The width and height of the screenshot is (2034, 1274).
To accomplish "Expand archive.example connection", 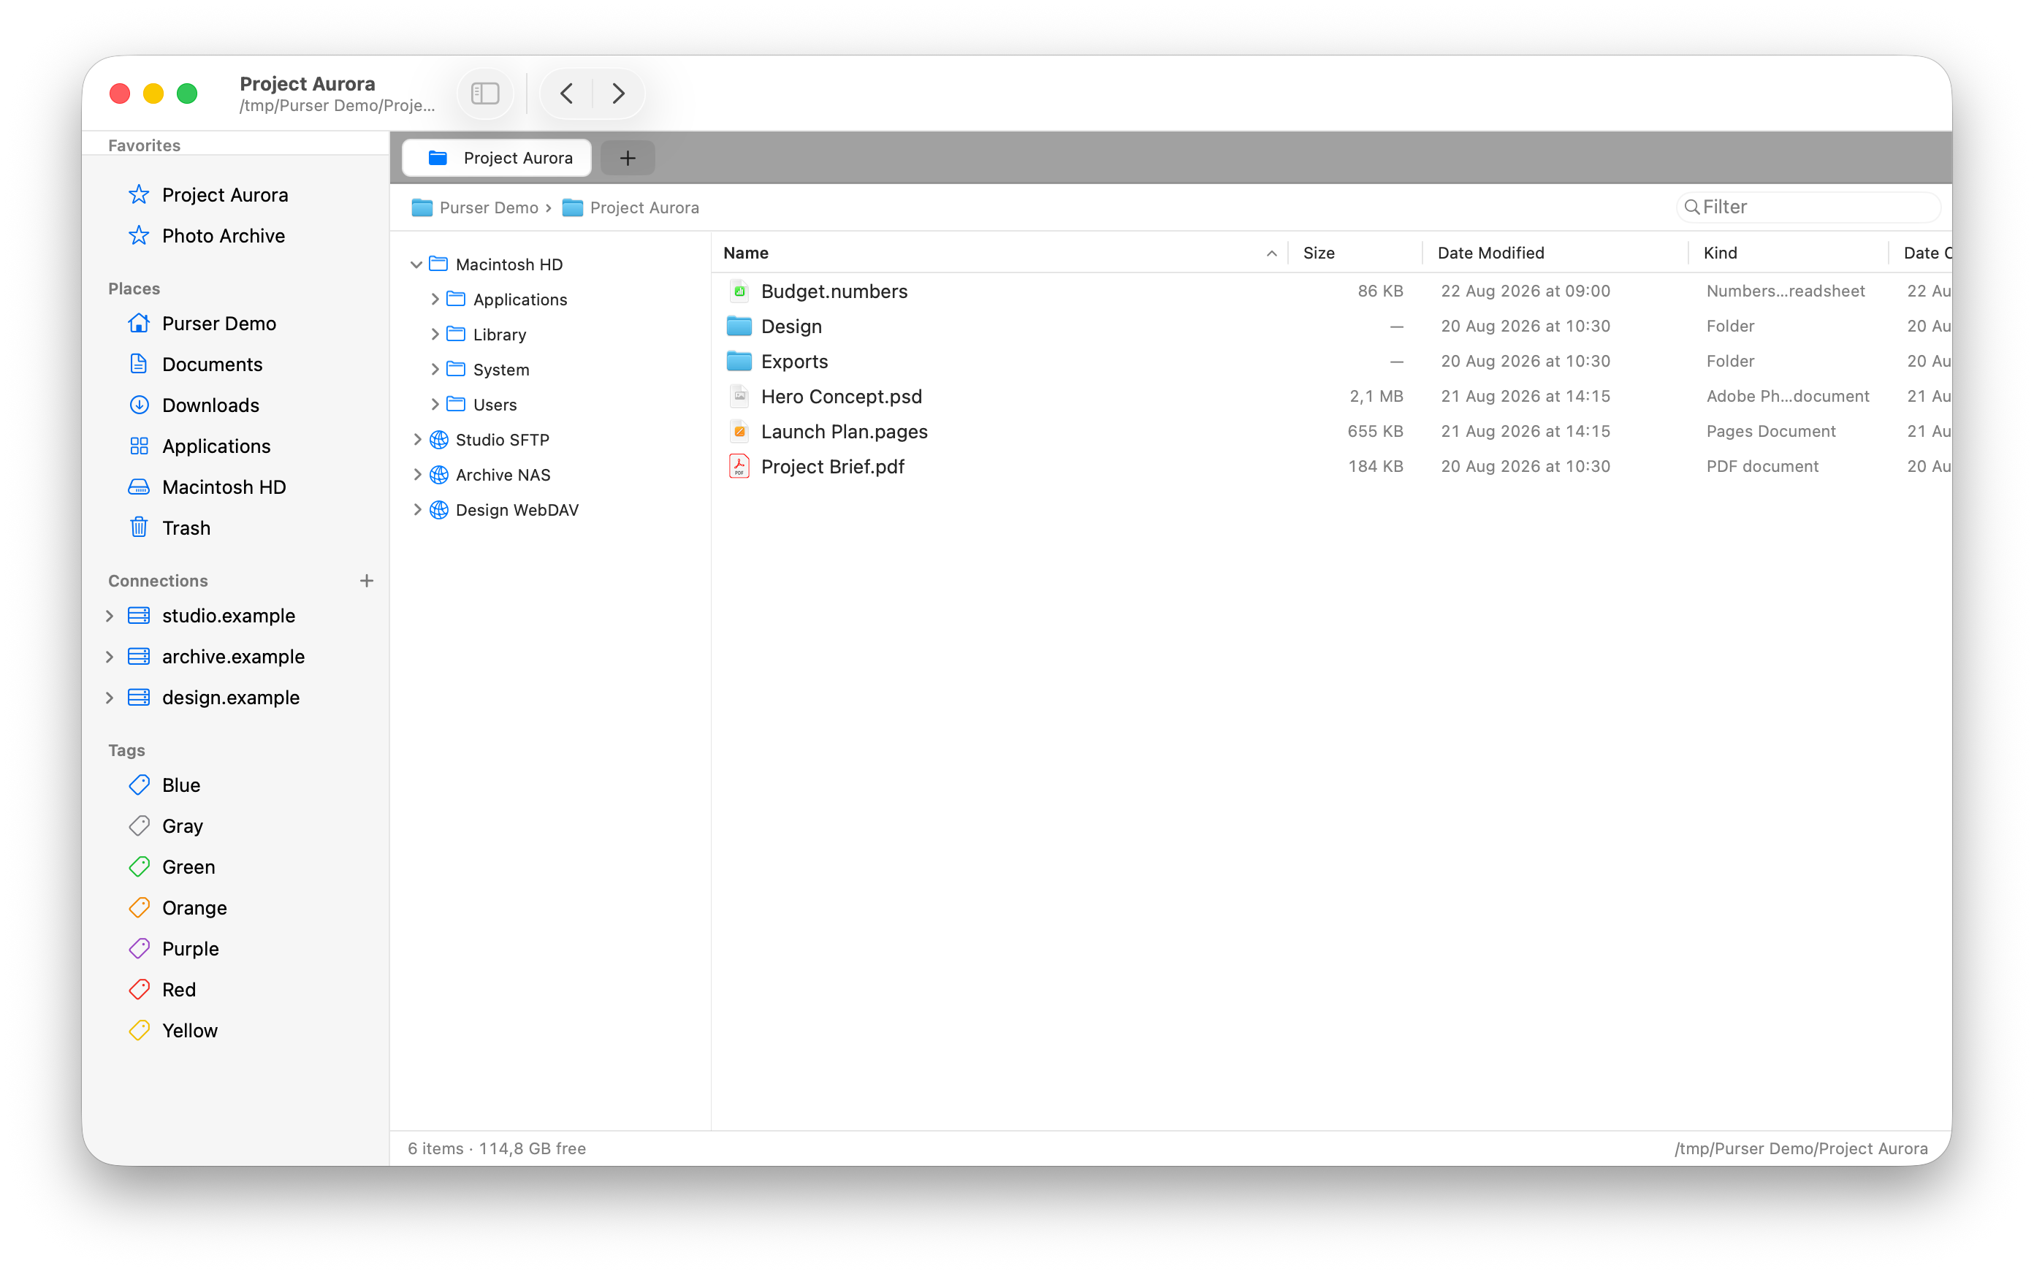I will (110, 657).
